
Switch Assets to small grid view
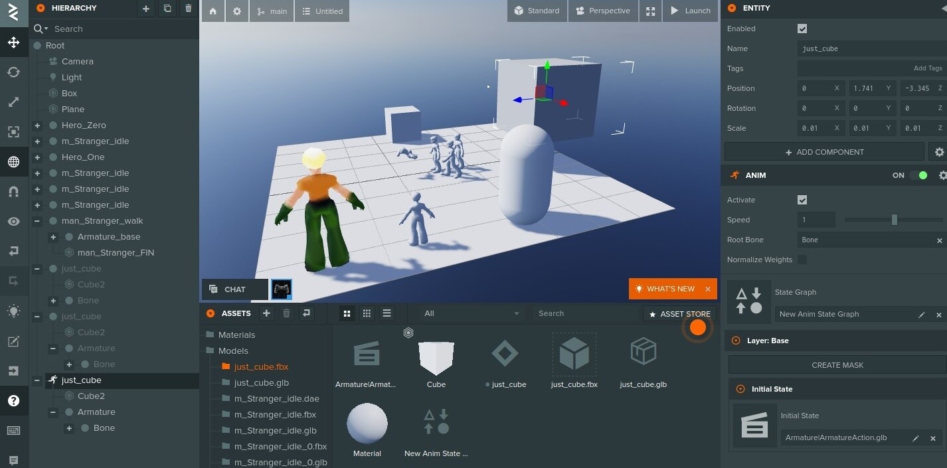pyautogui.click(x=367, y=313)
